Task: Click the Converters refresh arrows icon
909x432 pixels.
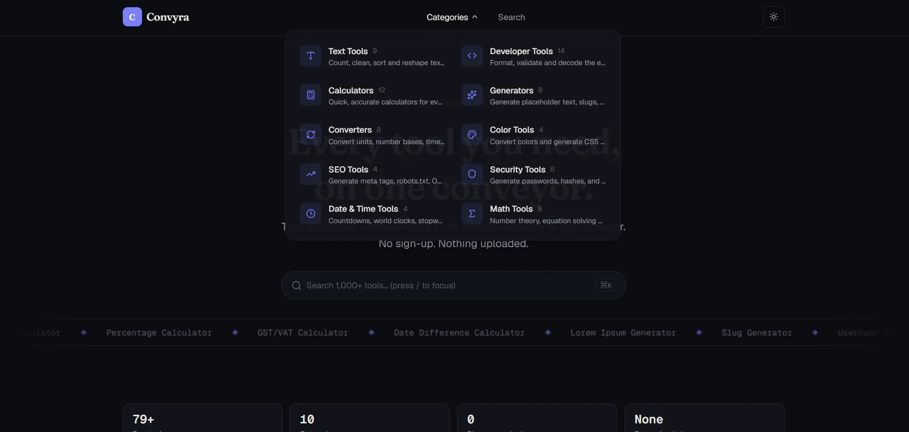Action: [310, 135]
